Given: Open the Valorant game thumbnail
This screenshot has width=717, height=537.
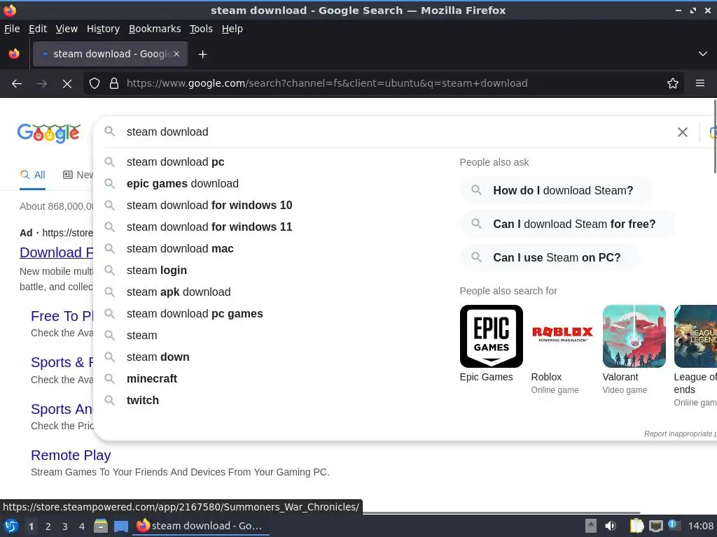Looking at the screenshot, I should coord(634,336).
